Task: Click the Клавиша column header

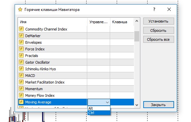Action: click(122, 22)
